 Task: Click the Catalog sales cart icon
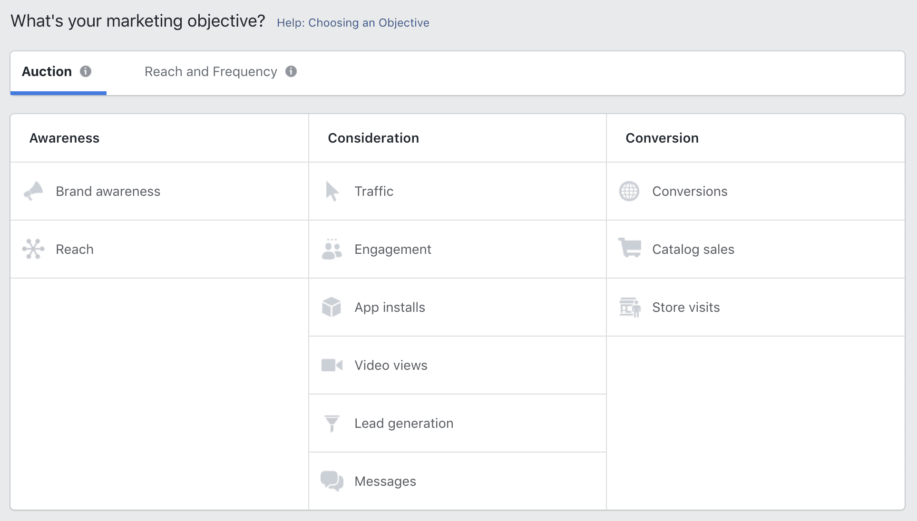coord(629,249)
